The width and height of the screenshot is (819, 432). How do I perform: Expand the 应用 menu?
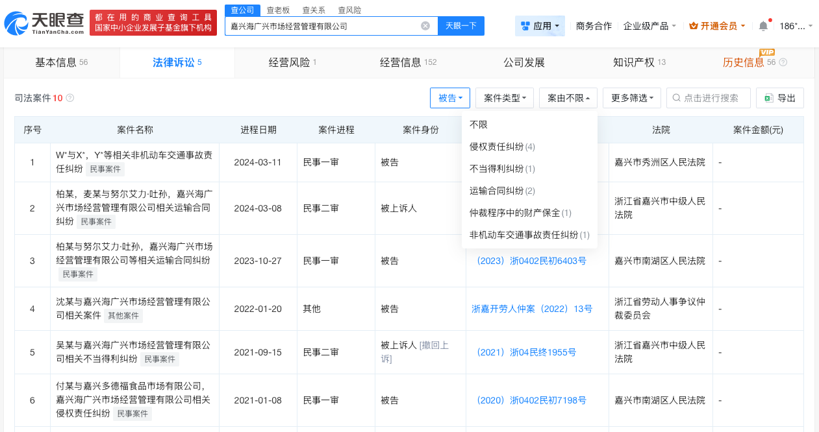[x=540, y=26]
